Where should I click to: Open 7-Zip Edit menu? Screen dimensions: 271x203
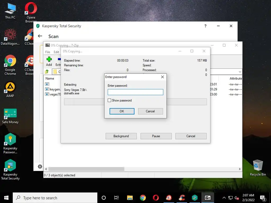56,52
